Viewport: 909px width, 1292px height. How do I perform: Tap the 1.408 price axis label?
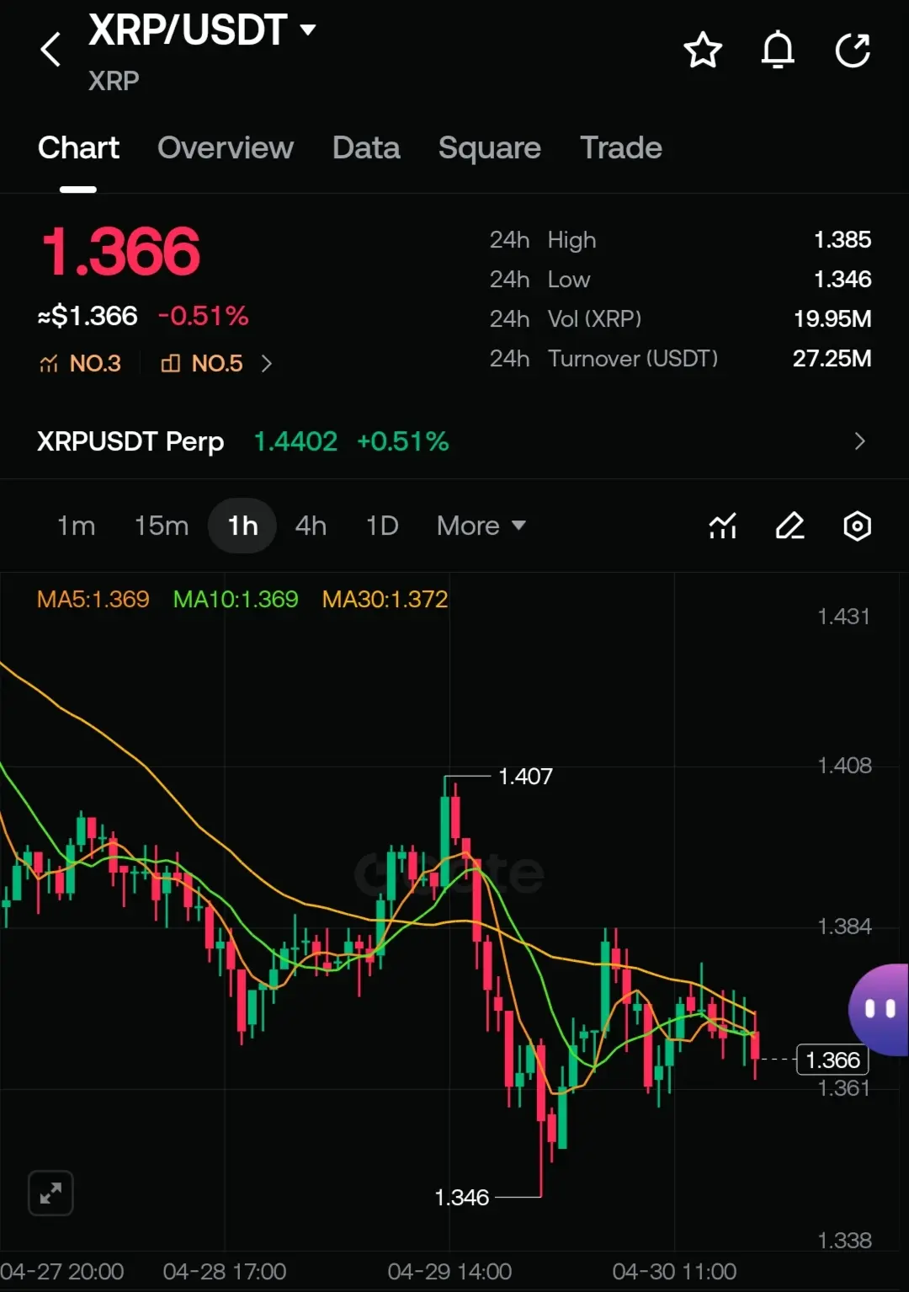click(844, 766)
